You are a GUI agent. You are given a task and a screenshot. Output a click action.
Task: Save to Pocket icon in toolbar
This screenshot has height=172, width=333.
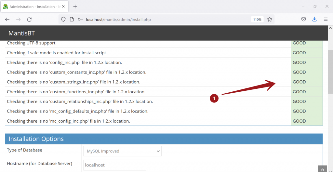click(x=304, y=20)
